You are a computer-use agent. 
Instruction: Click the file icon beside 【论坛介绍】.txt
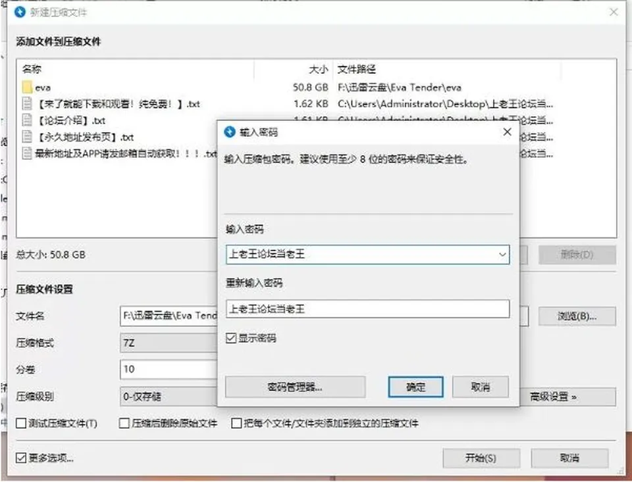pyautogui.click(x=27, y=120)
